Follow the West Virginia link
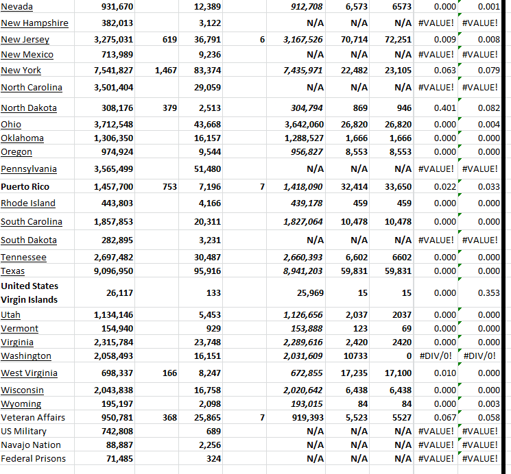The image size is (511, 474). pyautogui.click(x=29, y=373)
